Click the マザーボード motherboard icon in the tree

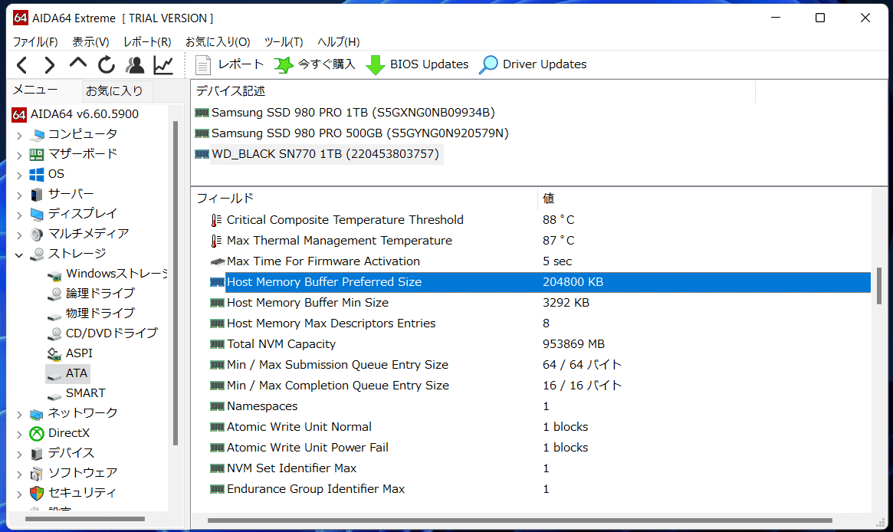tap(37, 154)
